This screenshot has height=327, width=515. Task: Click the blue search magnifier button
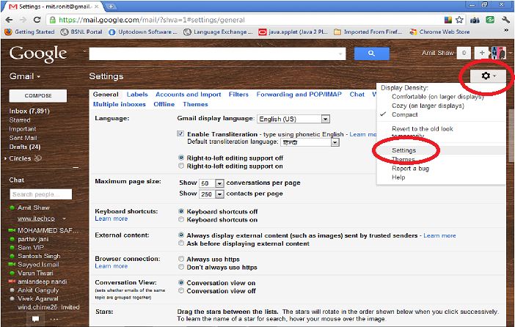coord(371,54)
